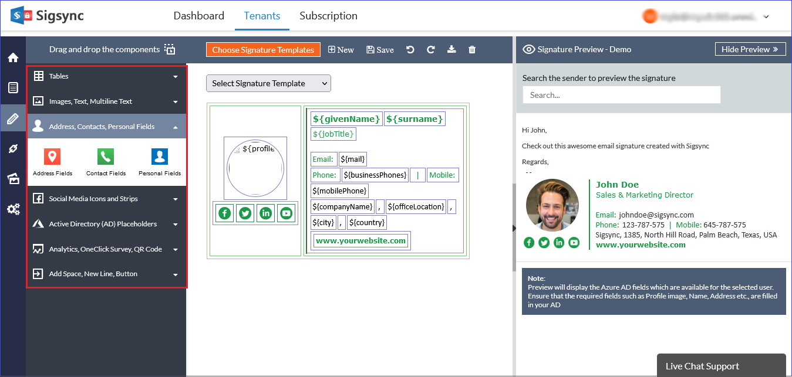This screenshot has width=792, height=377.
Task: Click the Choose Signature Templates button
Action: pyautogui.click(x=263, y=50)
